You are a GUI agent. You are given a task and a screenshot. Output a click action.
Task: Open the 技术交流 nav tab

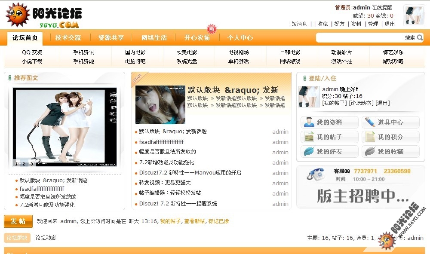click(x=68, y=38)
